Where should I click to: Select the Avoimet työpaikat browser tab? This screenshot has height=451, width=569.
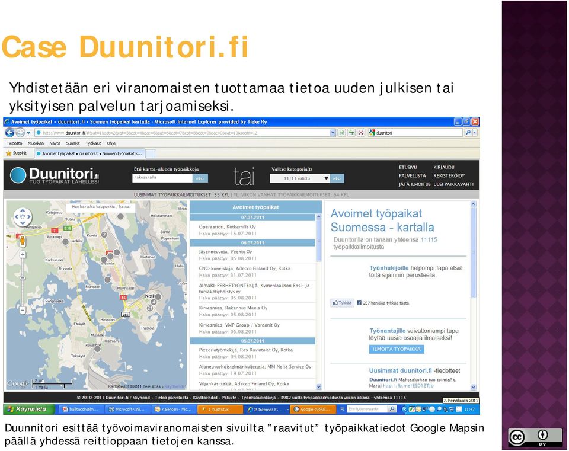(89, 153)
